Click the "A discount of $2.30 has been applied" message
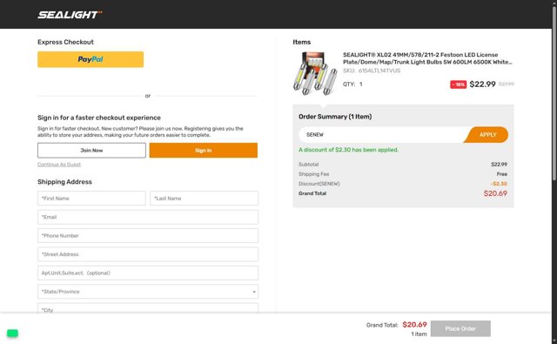 click(x=348, y=150)
